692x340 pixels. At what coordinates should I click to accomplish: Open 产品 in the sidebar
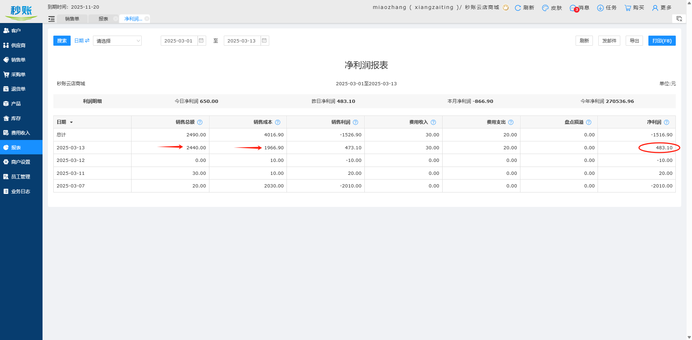point(21,104)
